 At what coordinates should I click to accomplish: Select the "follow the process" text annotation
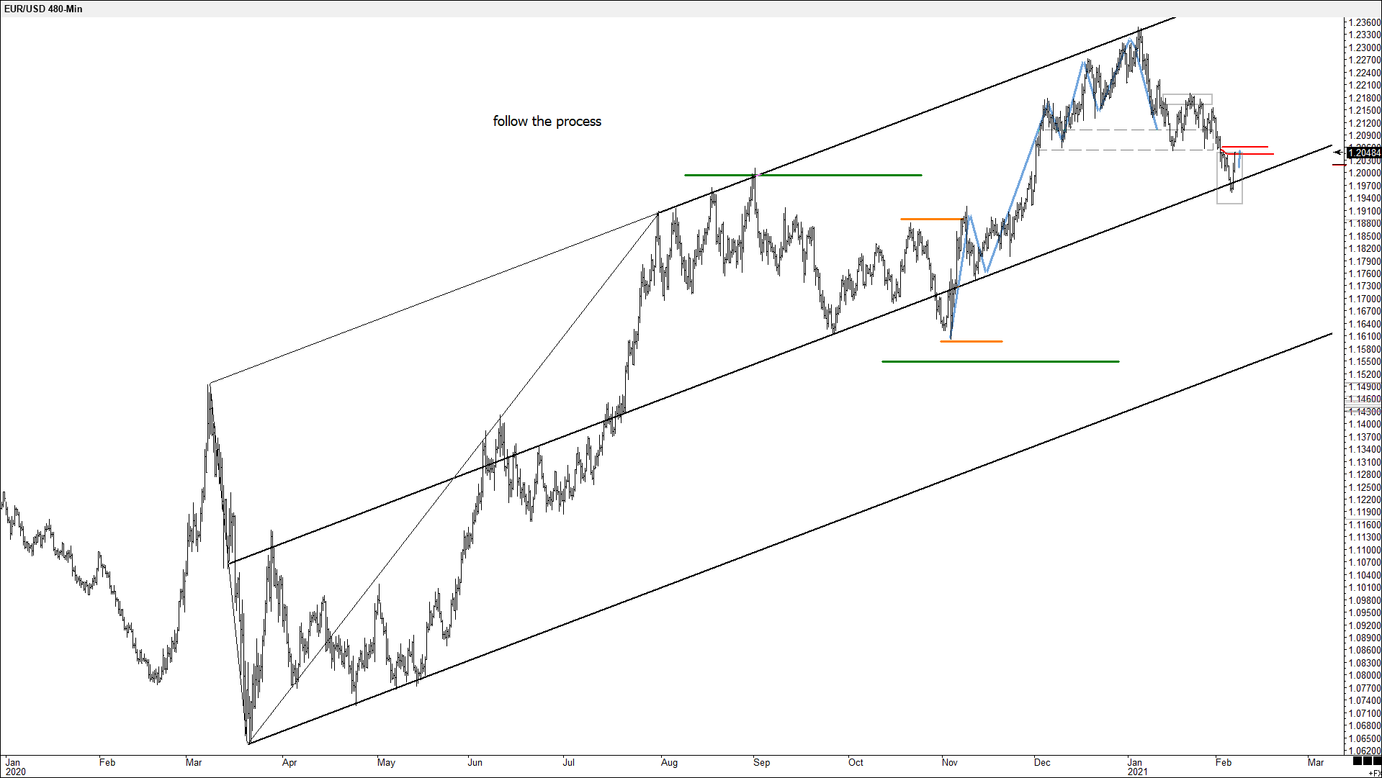point(547,122)
